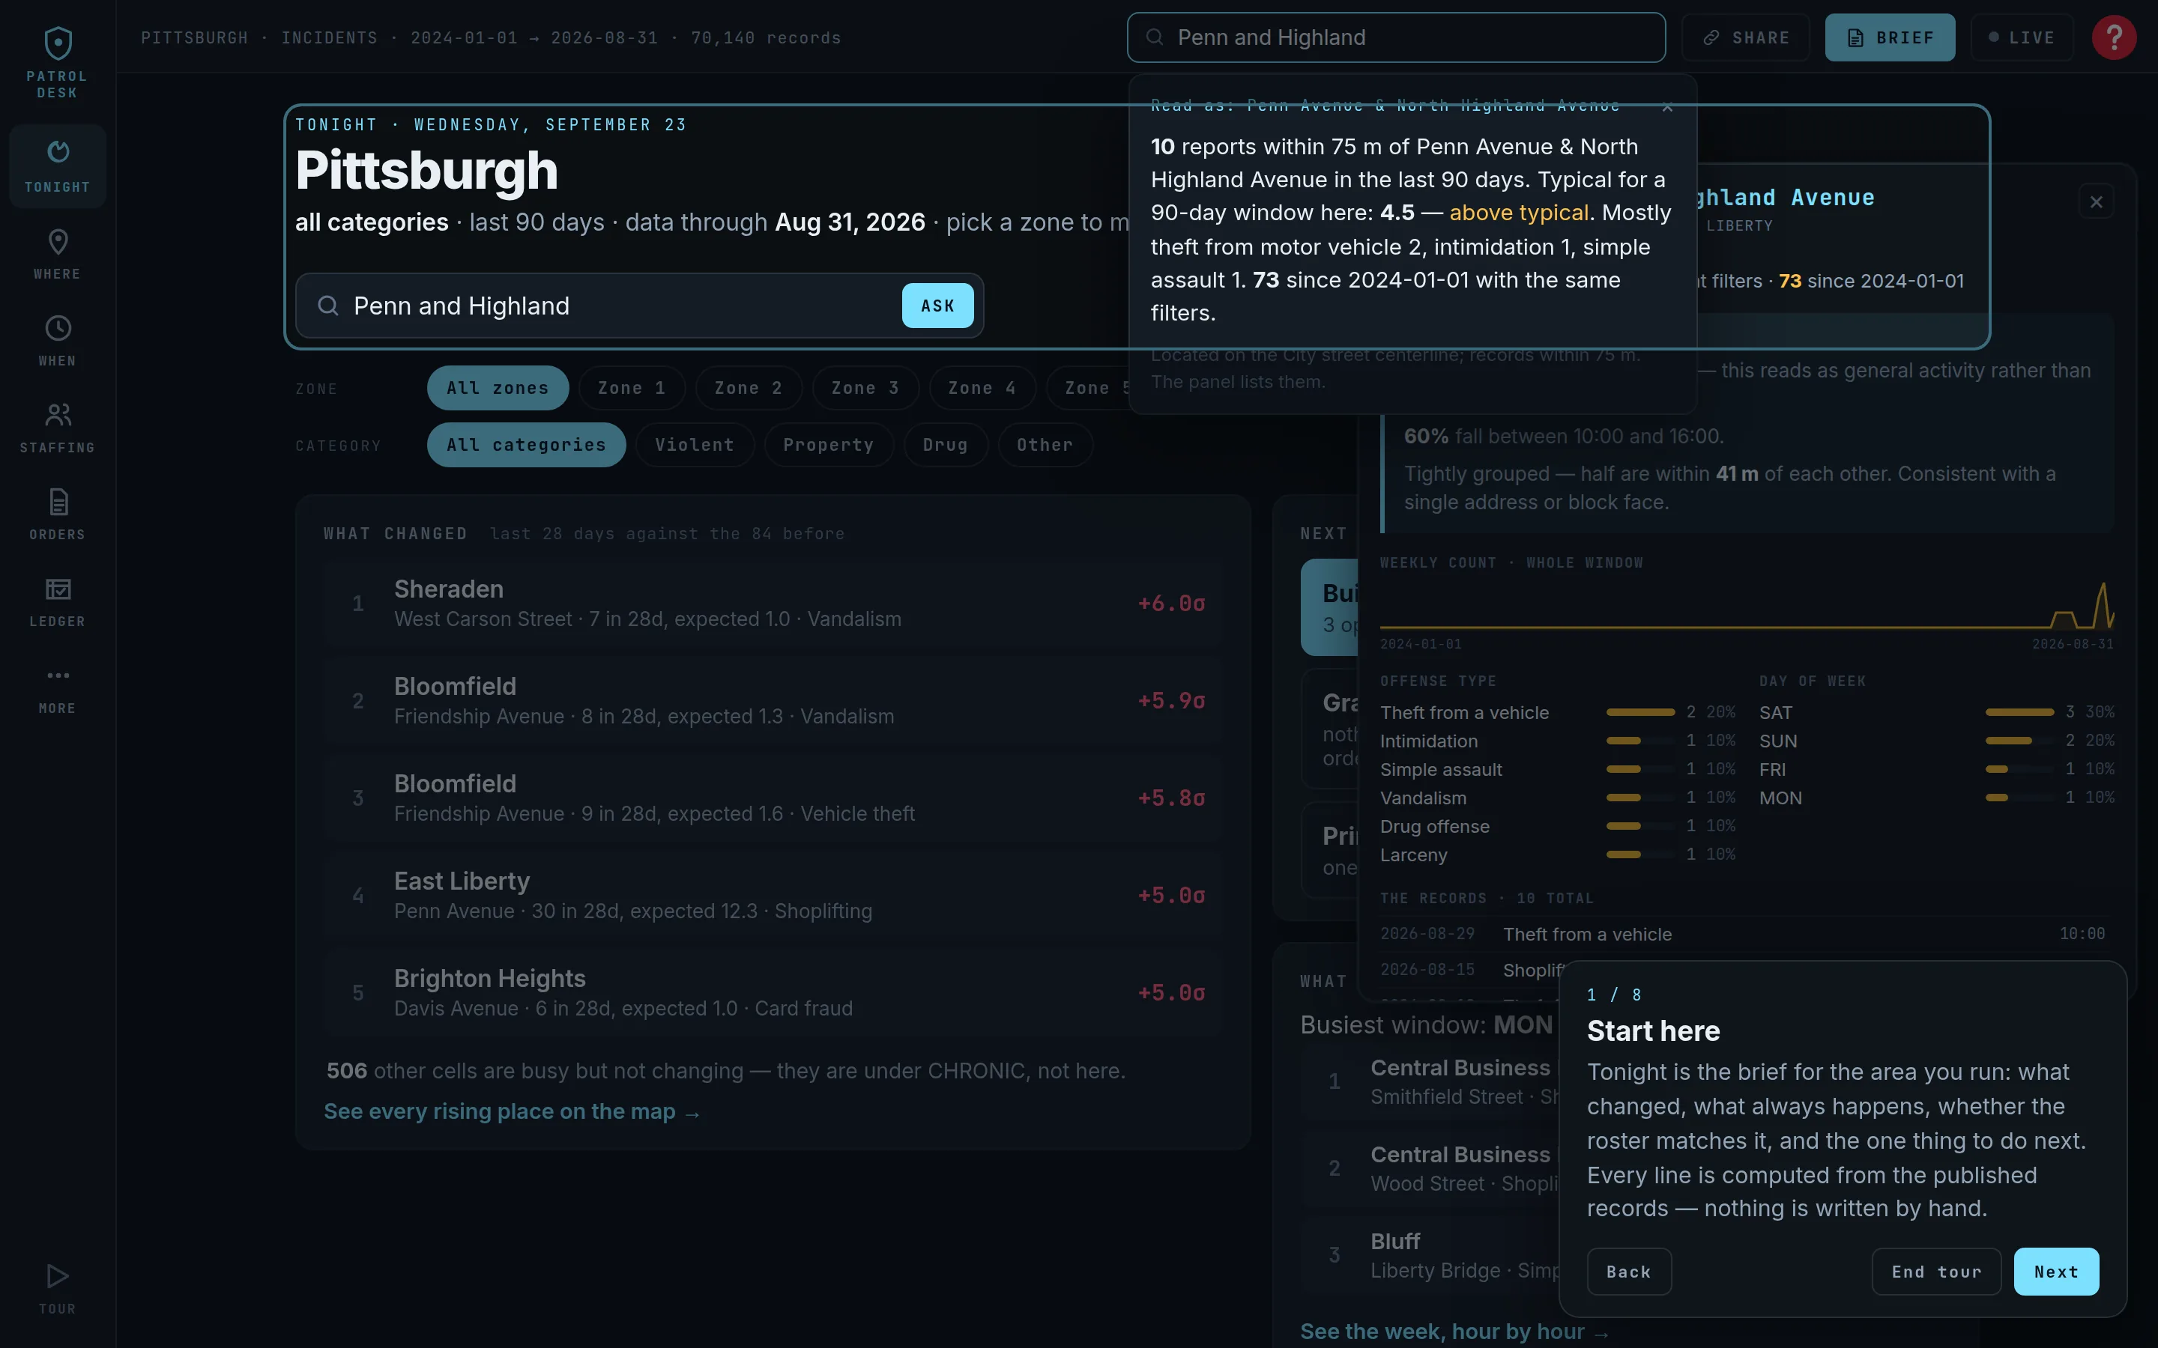Viewport: 2158px width, 1348px height.
Task: Select the Zone 2 filter chip
Action: pos(748,388)
